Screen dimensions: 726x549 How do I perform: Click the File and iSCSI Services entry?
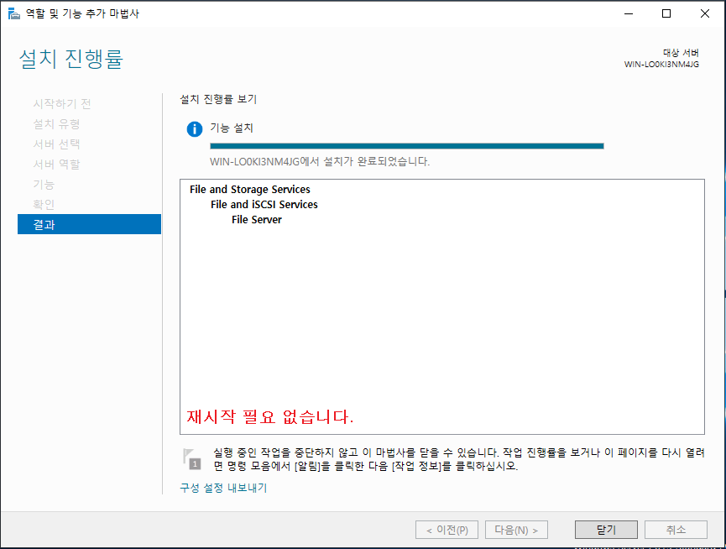[x=264, y=205]
